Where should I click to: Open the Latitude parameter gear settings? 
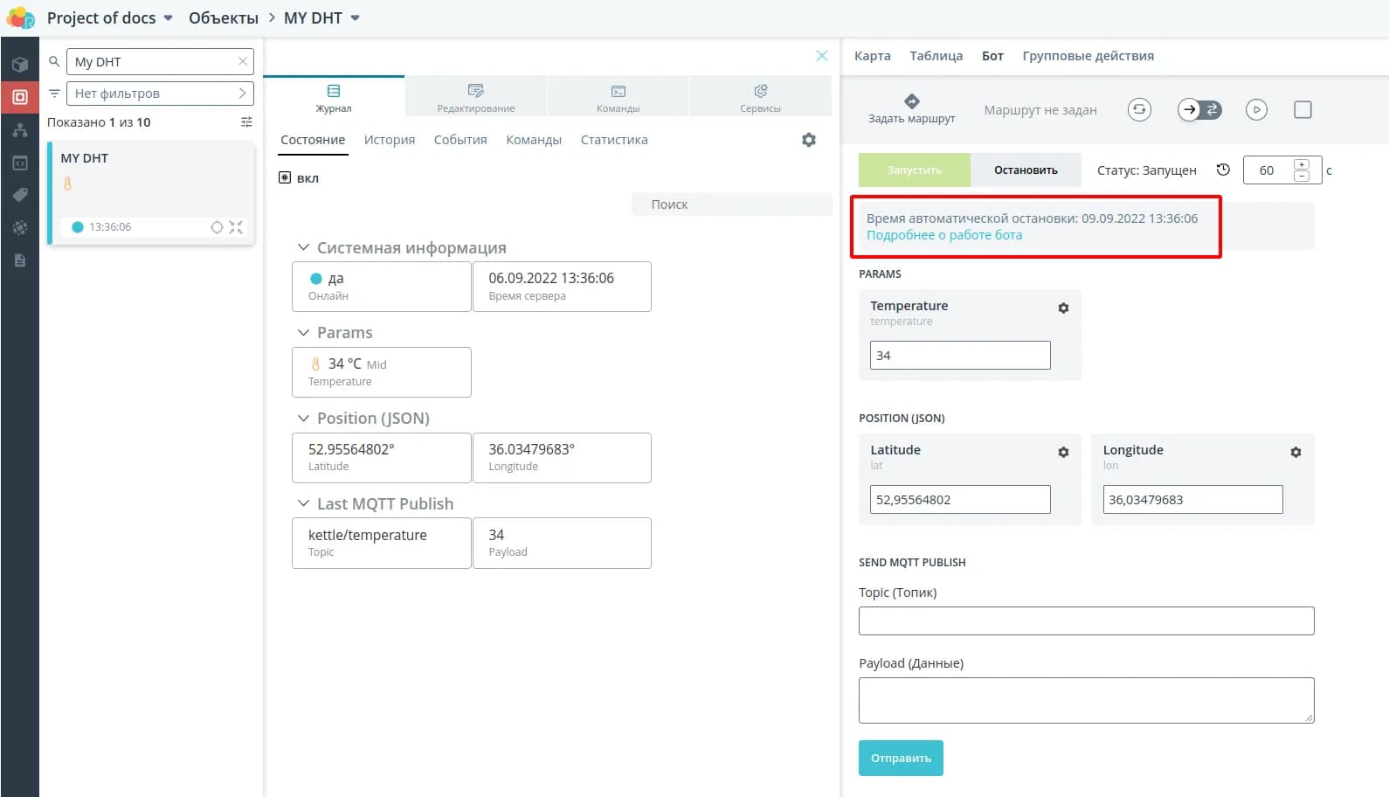click(x=1063, y=453)
